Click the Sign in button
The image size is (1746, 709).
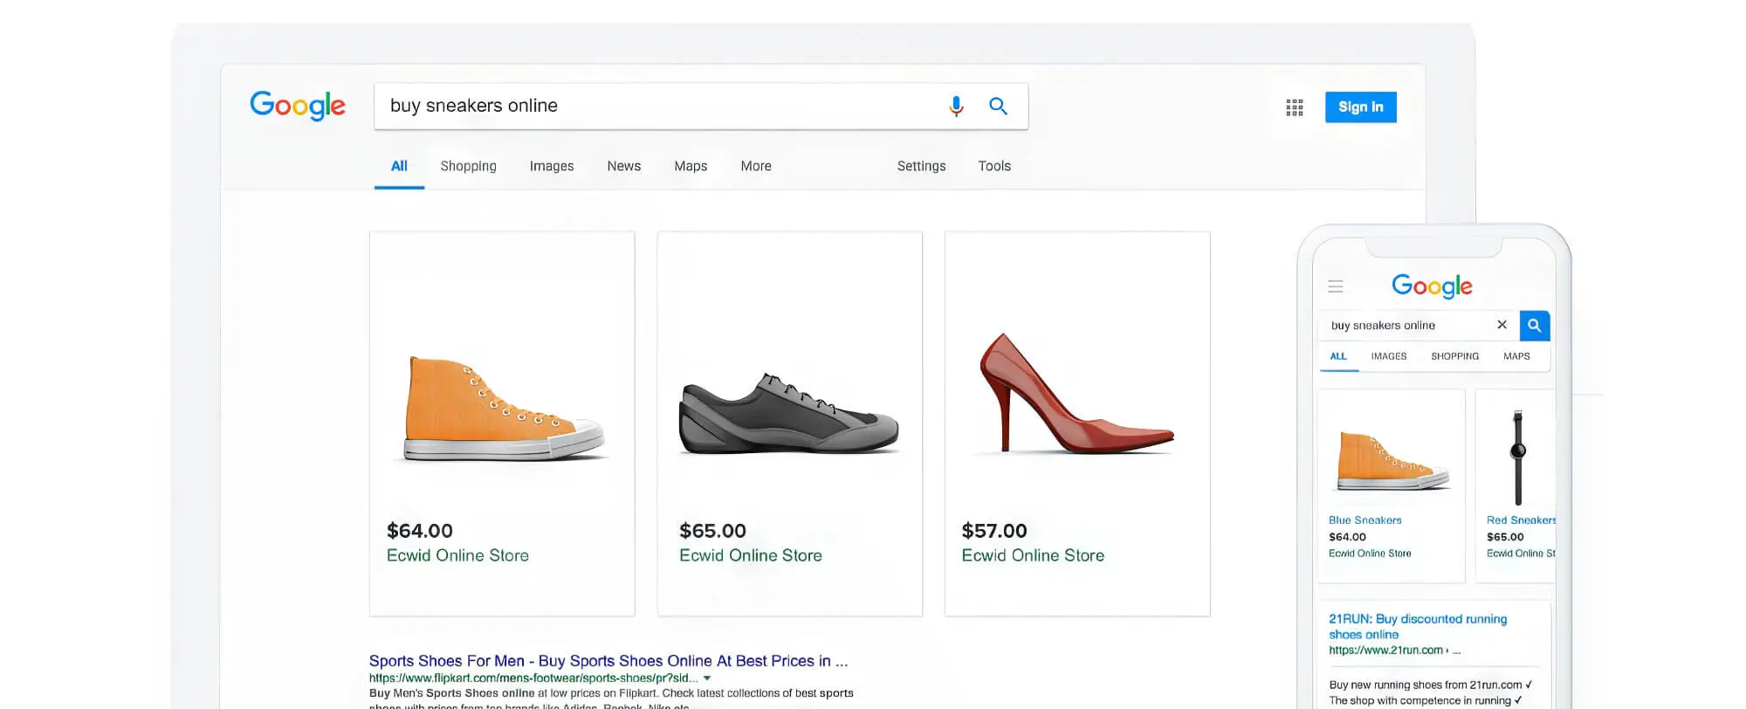(x=1360, y=107)
